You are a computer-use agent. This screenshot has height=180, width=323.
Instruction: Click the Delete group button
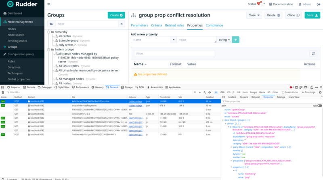(273, 15)
